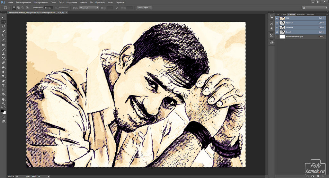
Task: Select the History Brush tool
Action: pos(3,58)
